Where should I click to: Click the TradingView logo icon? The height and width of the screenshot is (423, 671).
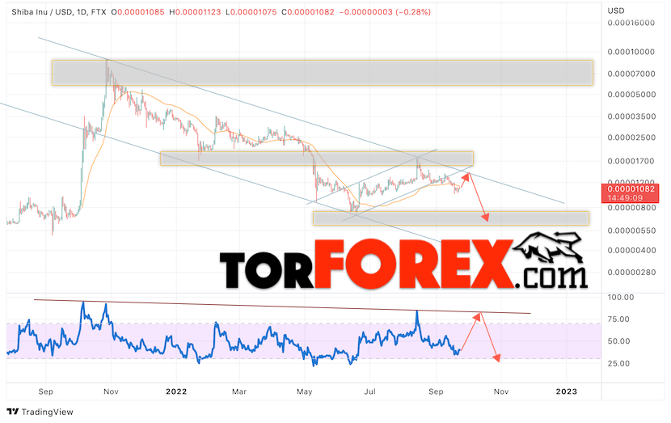pos(13,412)
